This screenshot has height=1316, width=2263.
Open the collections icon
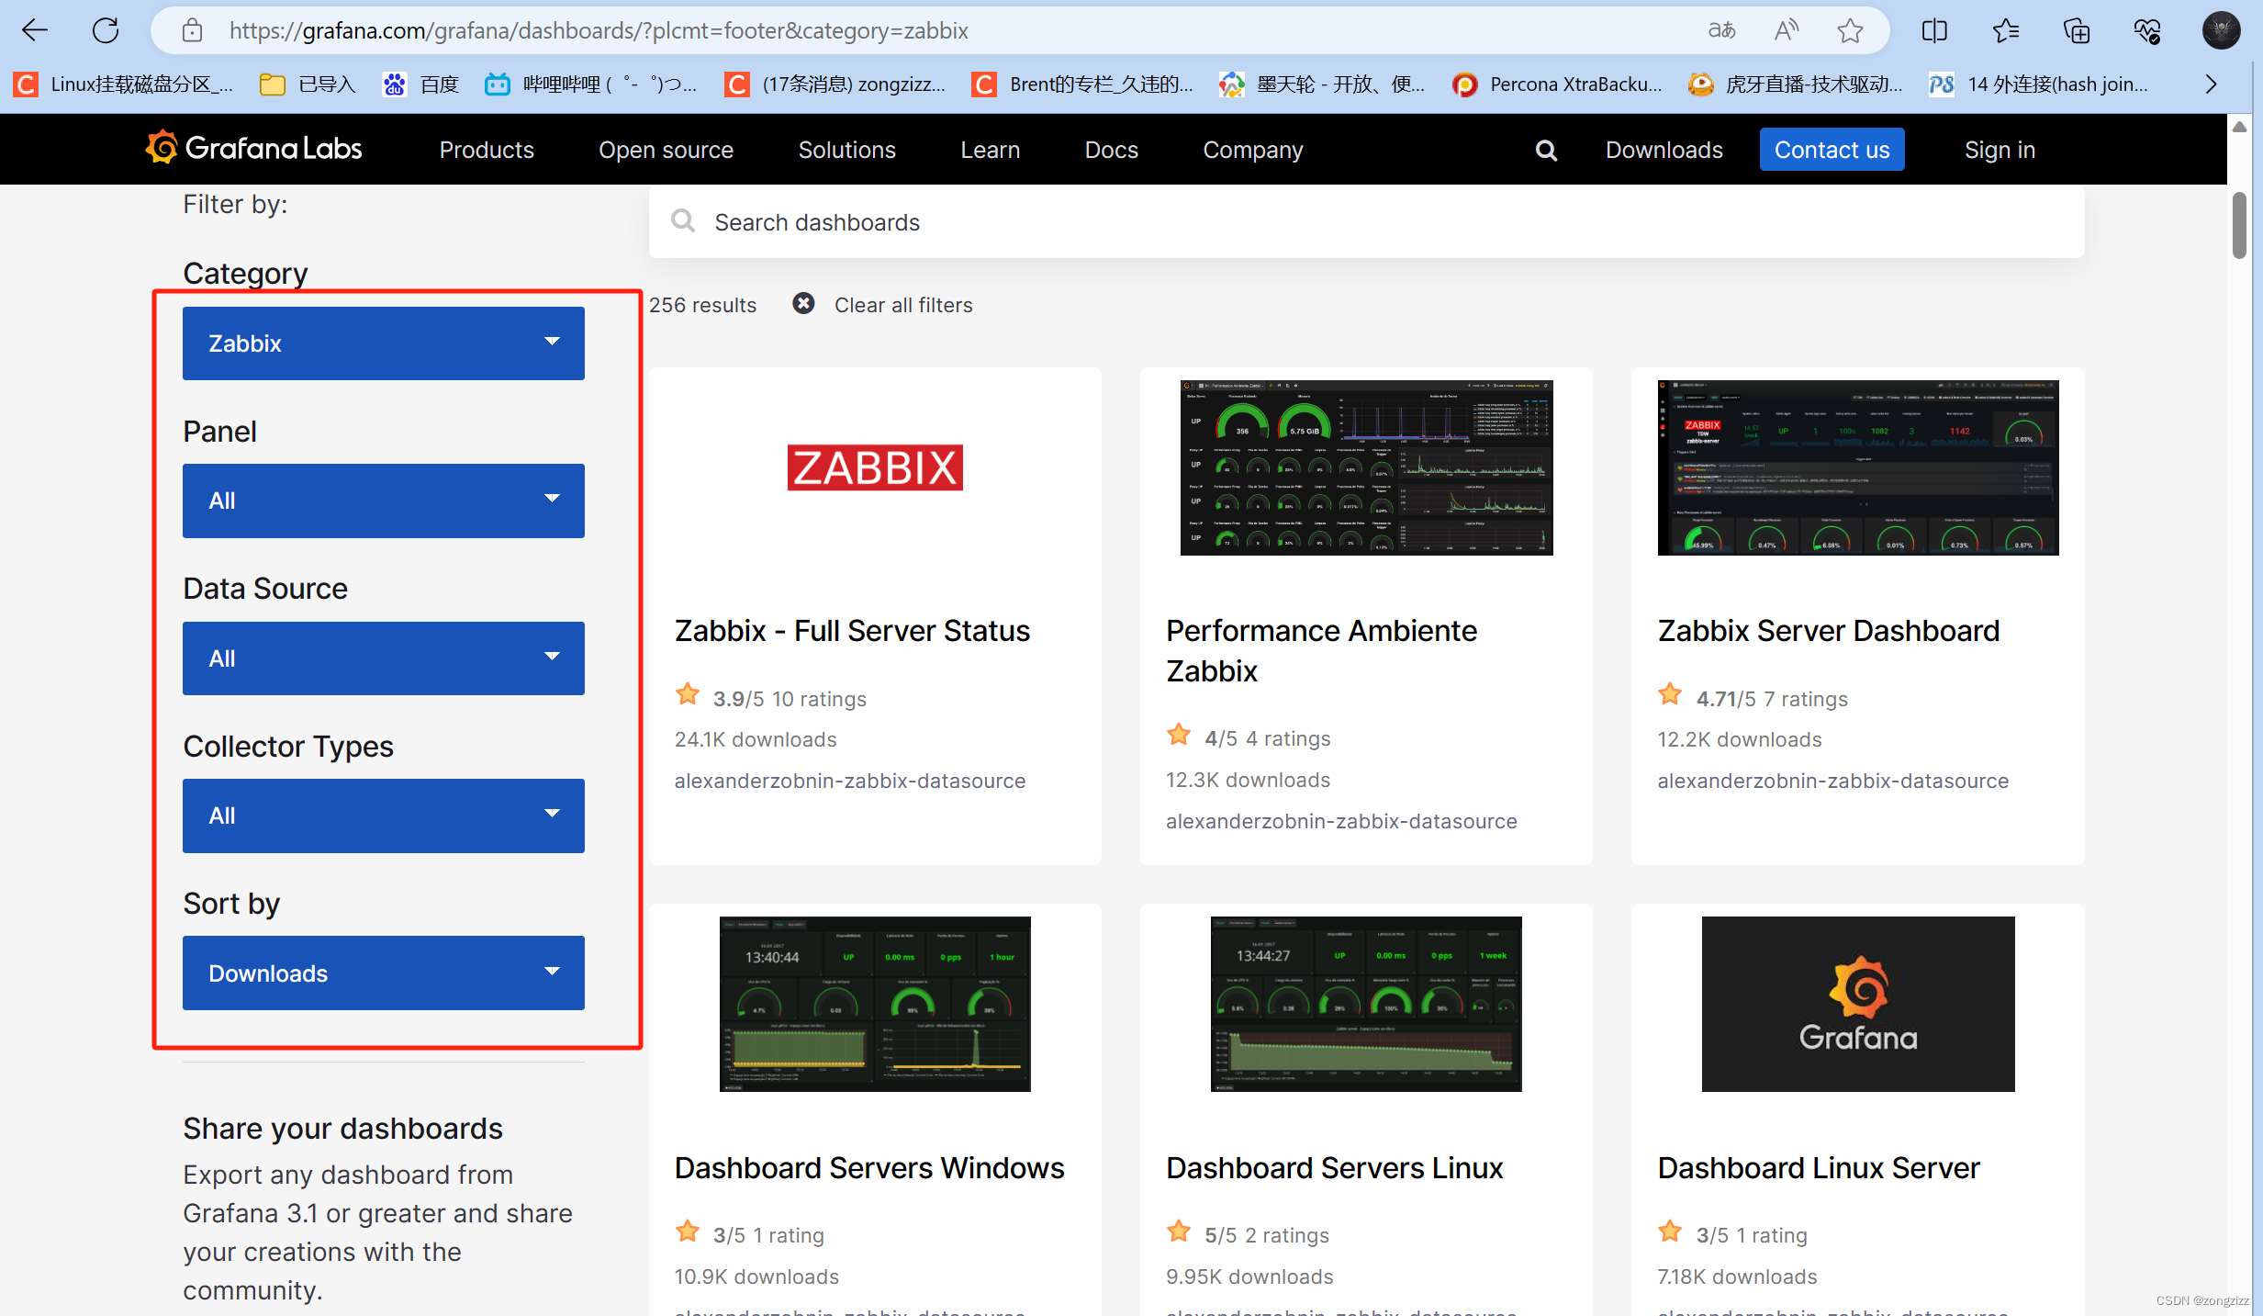tap(2077, 30)
